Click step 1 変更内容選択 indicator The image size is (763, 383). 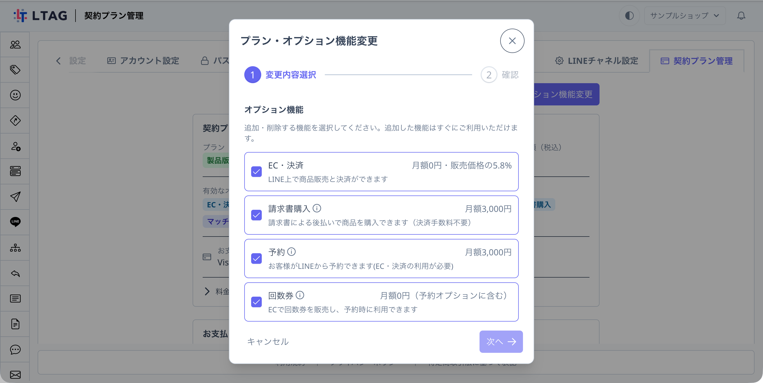coord(280,75)
